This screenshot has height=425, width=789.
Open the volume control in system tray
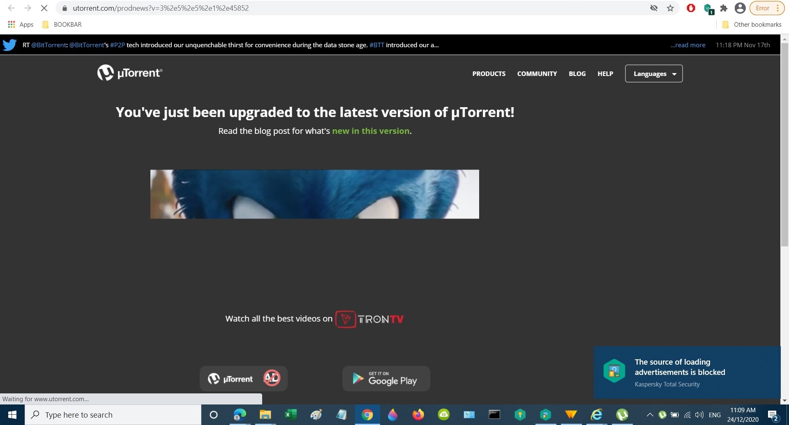pyautogui.click(x=699, y=415)
